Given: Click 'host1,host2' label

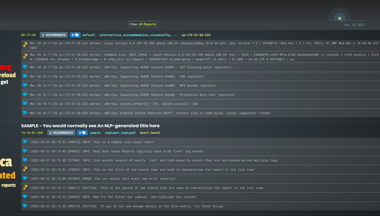Looking at the screenshot, I should pos(150,133).
